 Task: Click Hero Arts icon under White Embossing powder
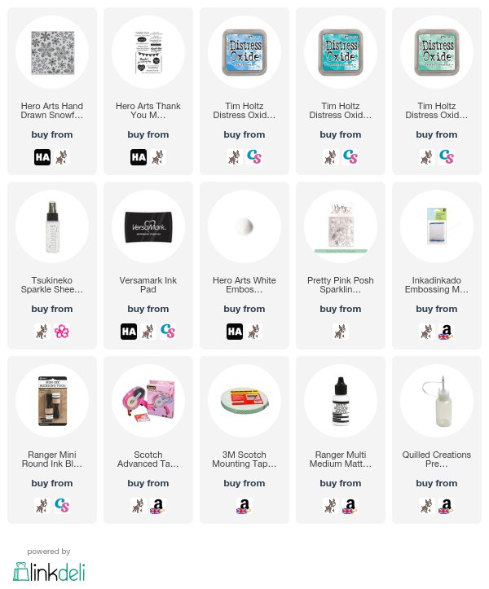pyautogui.click(x=235, y=332)
